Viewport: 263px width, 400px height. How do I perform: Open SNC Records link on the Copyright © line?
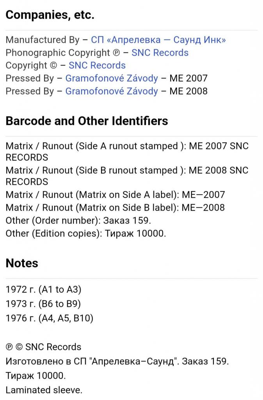(97, 65)
